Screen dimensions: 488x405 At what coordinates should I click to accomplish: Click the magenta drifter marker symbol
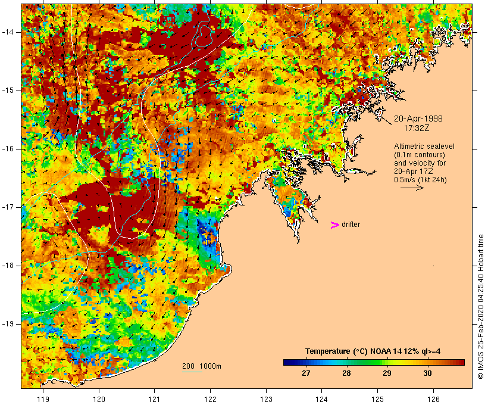click(334, 225)
